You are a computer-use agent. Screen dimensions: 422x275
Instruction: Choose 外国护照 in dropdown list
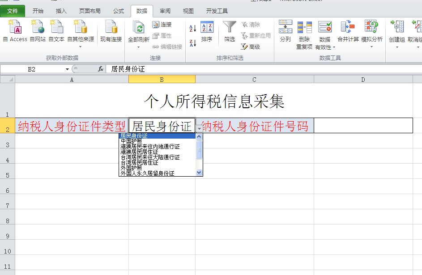pos(157,168)
